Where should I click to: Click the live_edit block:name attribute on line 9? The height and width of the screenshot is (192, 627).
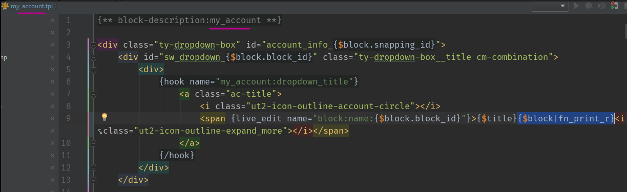point(350,119)
